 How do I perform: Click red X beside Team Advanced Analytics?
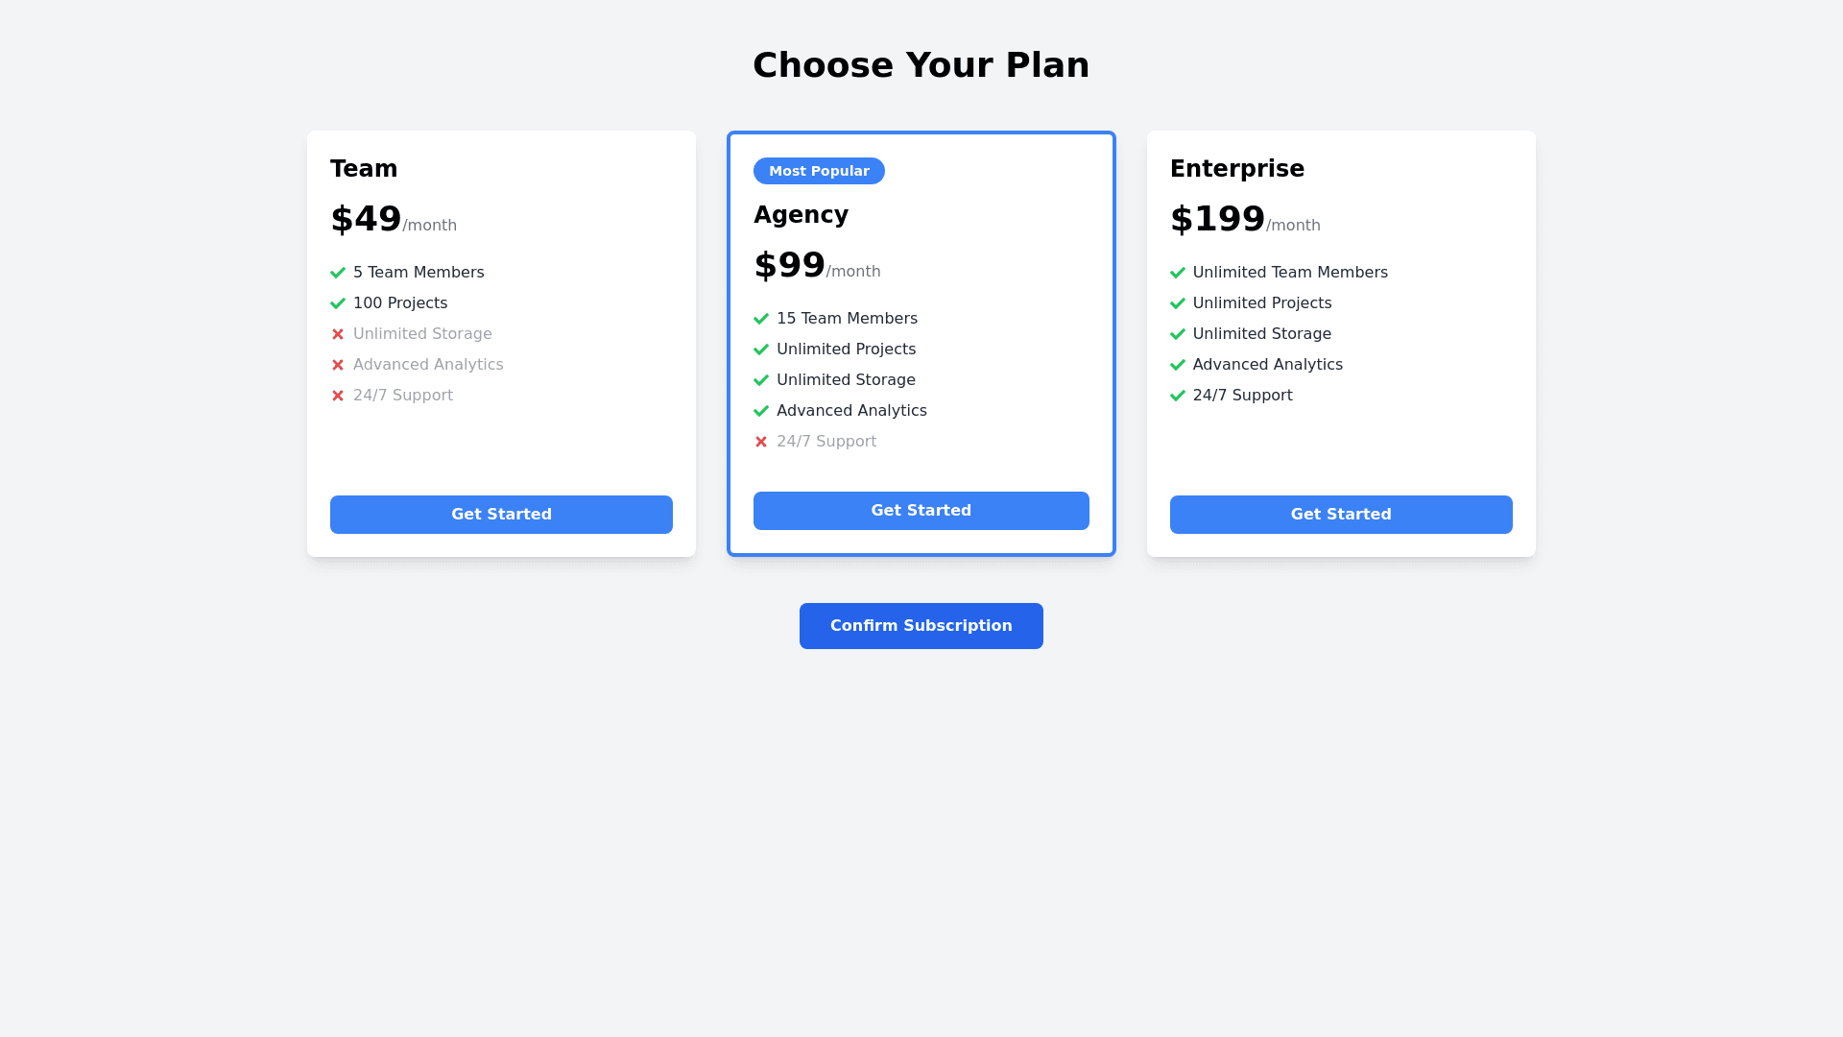pyautogui.click(x=338, y=365)
